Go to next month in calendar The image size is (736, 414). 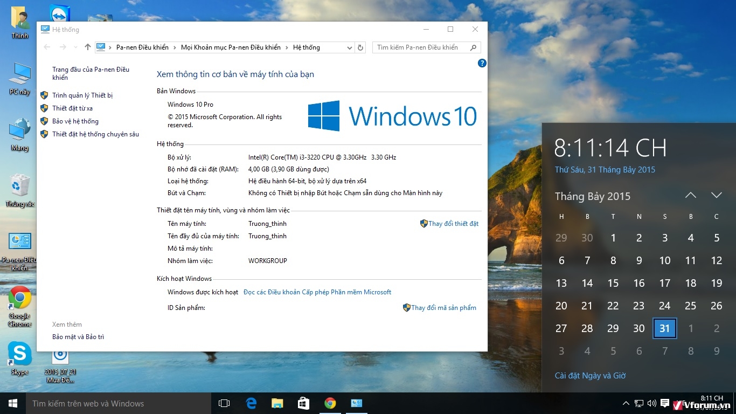pos(716,195)
